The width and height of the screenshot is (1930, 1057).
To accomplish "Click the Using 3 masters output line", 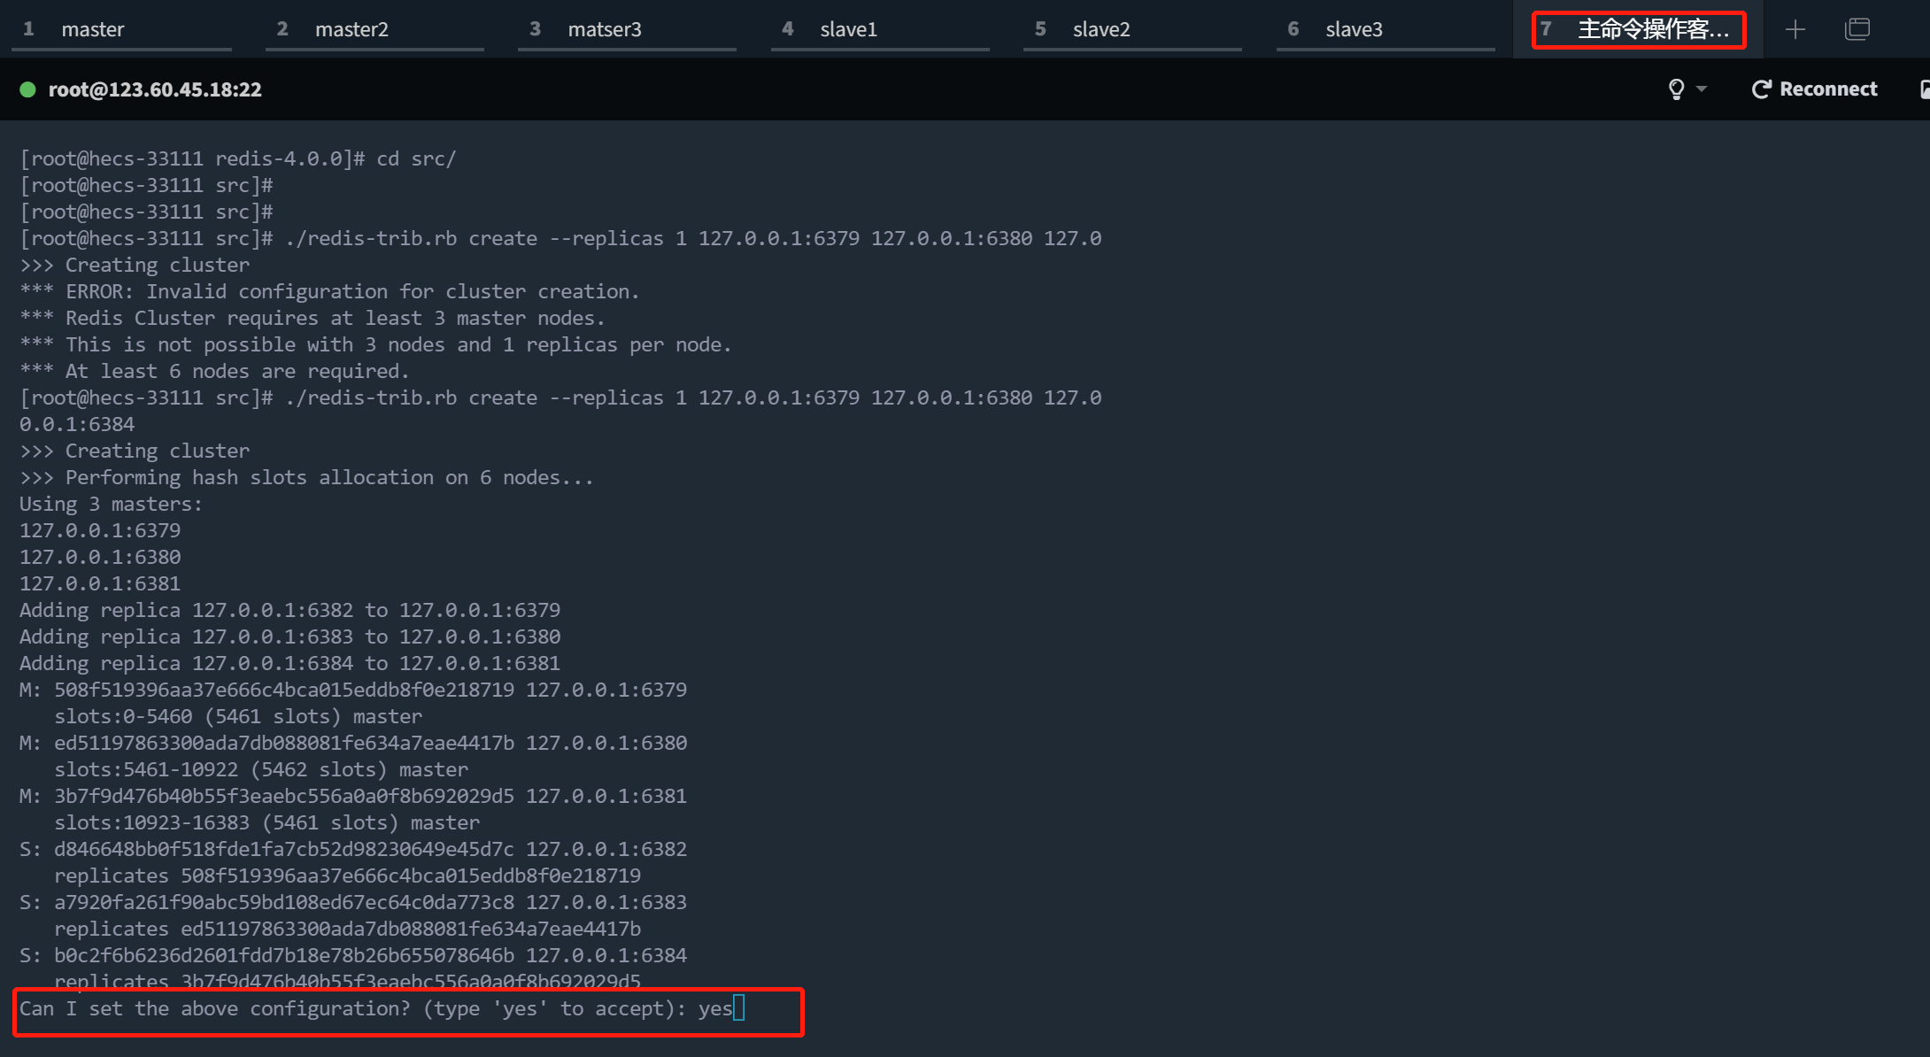I will [x=111, y=504].
